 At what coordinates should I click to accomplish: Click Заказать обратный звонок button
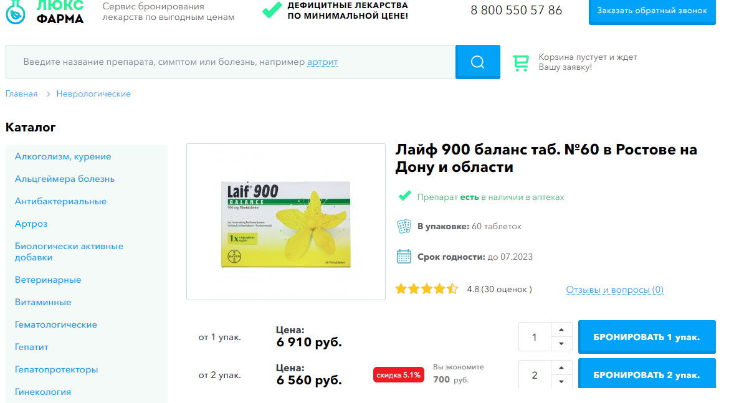click(x=652, y=11)
